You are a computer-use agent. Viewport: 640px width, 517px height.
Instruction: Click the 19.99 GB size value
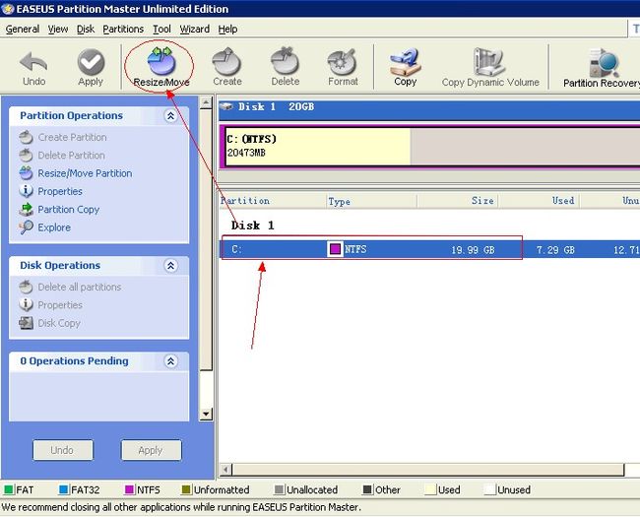[473, 250]
